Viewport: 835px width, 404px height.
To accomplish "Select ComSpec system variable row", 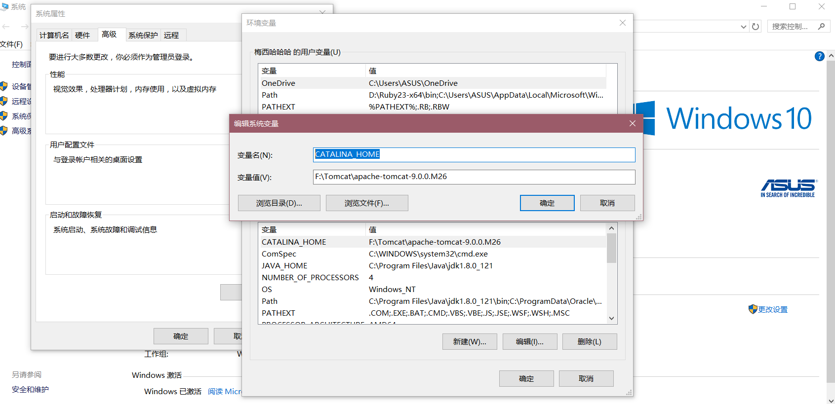I will (433, 254).
